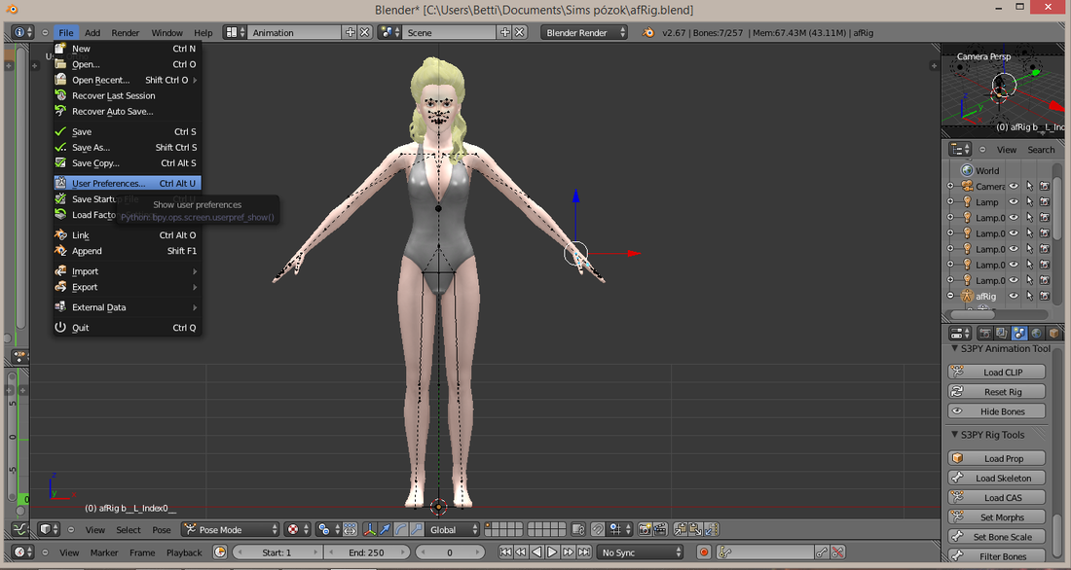Click the OpenGL render image camera icon

[x=645, y=530]
